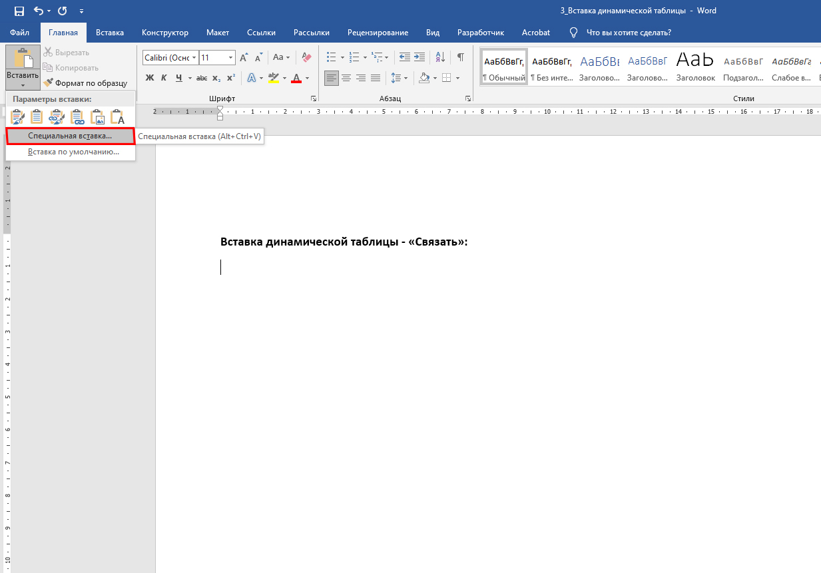Click the red font color button
The image size is (821, 573).
pyautogui.click(x=296, y=78)
